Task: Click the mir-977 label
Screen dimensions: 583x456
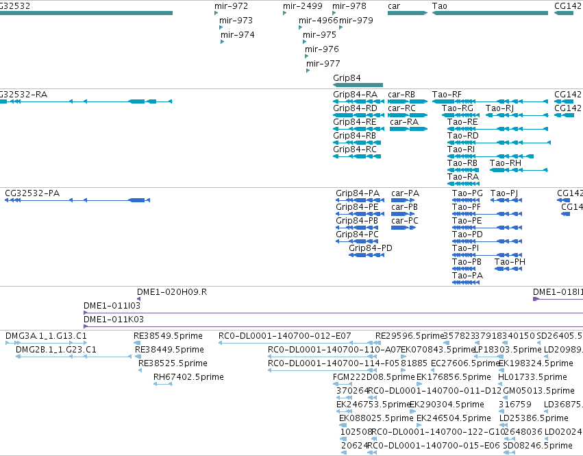Action: click(x=323, y=63)
